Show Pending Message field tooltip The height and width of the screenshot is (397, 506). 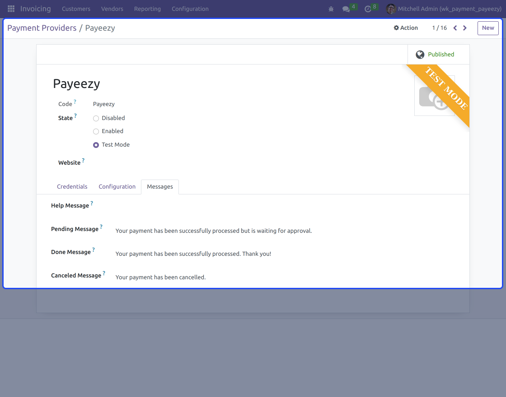pos(101,226)
